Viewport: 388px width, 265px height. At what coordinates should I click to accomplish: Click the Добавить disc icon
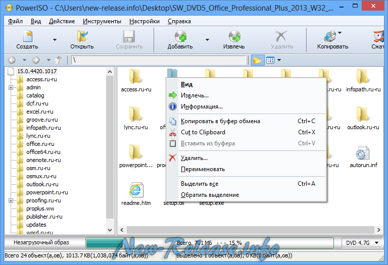click(x=180, y=36)
